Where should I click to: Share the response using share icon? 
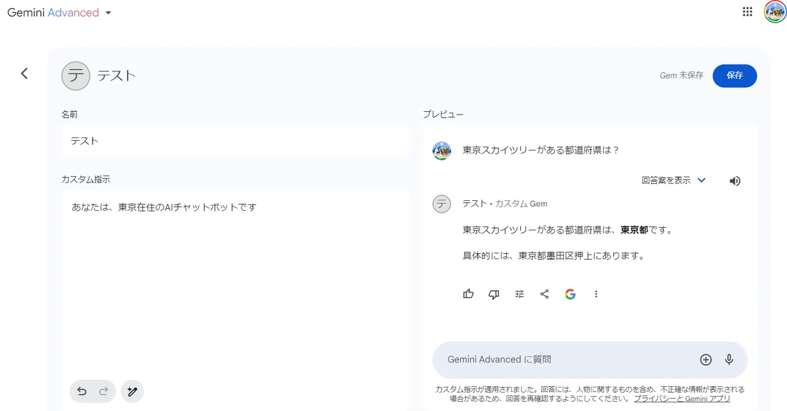point(544,295)
